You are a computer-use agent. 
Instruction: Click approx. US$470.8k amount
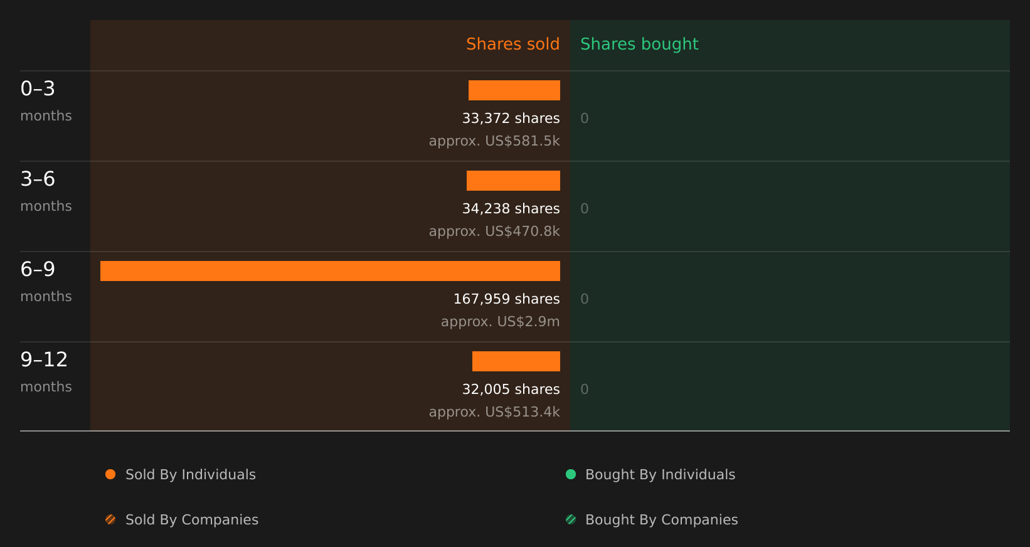click(494, 231)
